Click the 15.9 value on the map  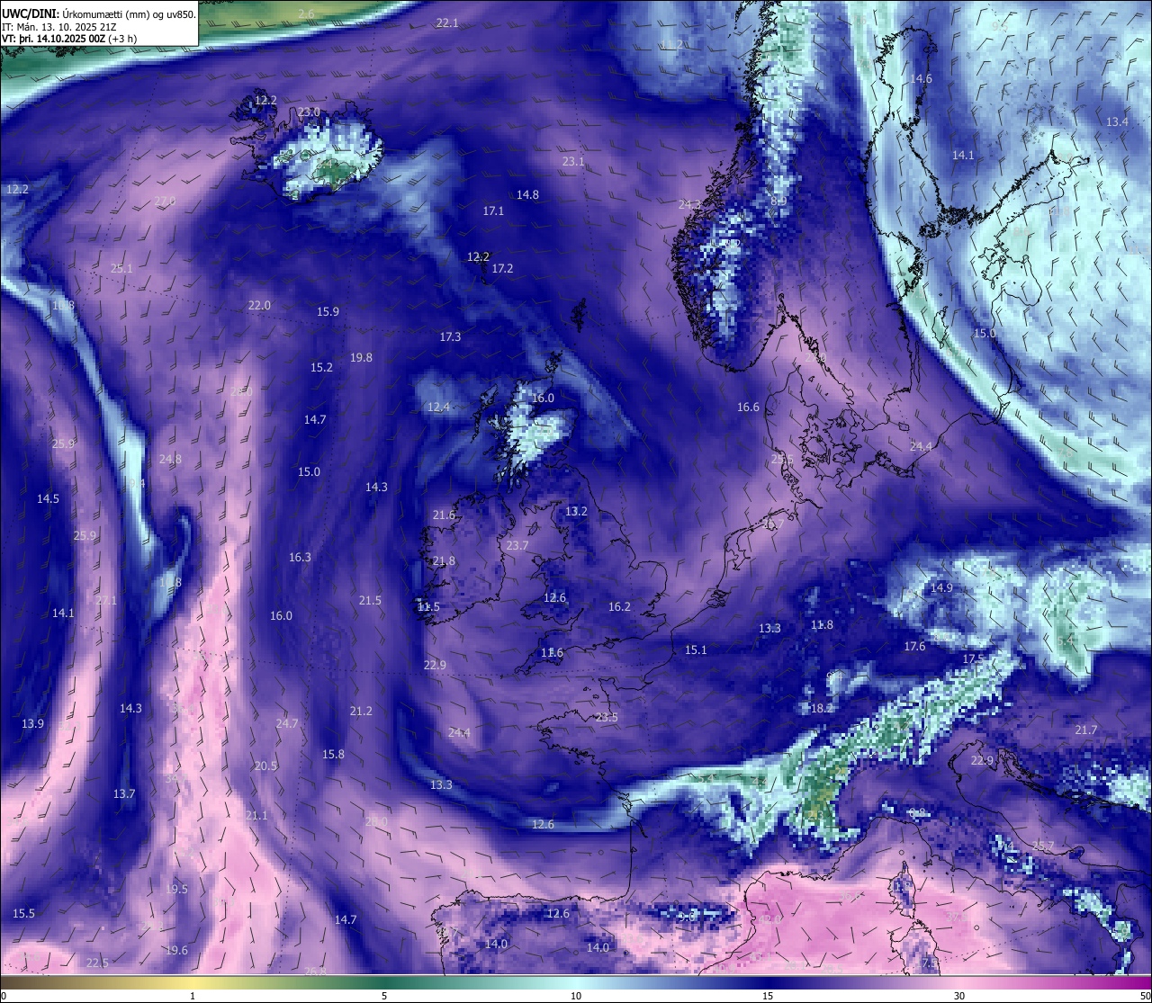[328, 311]
